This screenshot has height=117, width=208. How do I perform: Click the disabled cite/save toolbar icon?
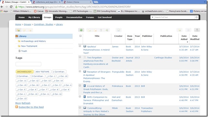point(119,30)
